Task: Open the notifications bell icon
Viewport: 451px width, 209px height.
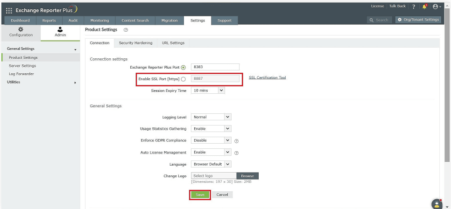Action: 424,7
